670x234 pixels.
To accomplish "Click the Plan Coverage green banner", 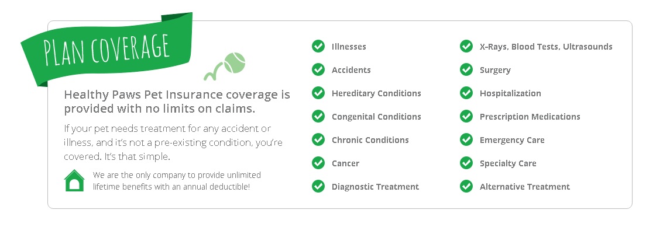I will [107, 49].
